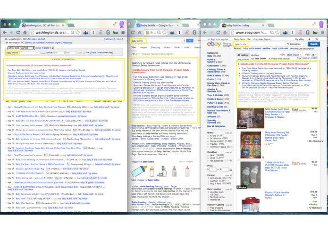Reload the eBay page
The height and width of the screenshot is (233, 328).
[x=218, y=33]
